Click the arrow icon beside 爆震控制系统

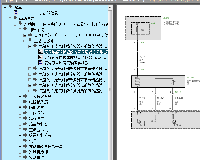coord(25,135)
